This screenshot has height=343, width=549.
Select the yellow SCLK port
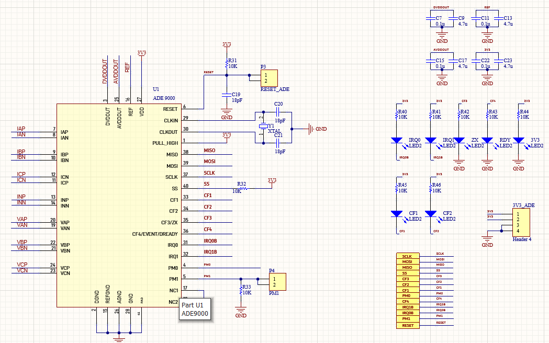point(408,256)
